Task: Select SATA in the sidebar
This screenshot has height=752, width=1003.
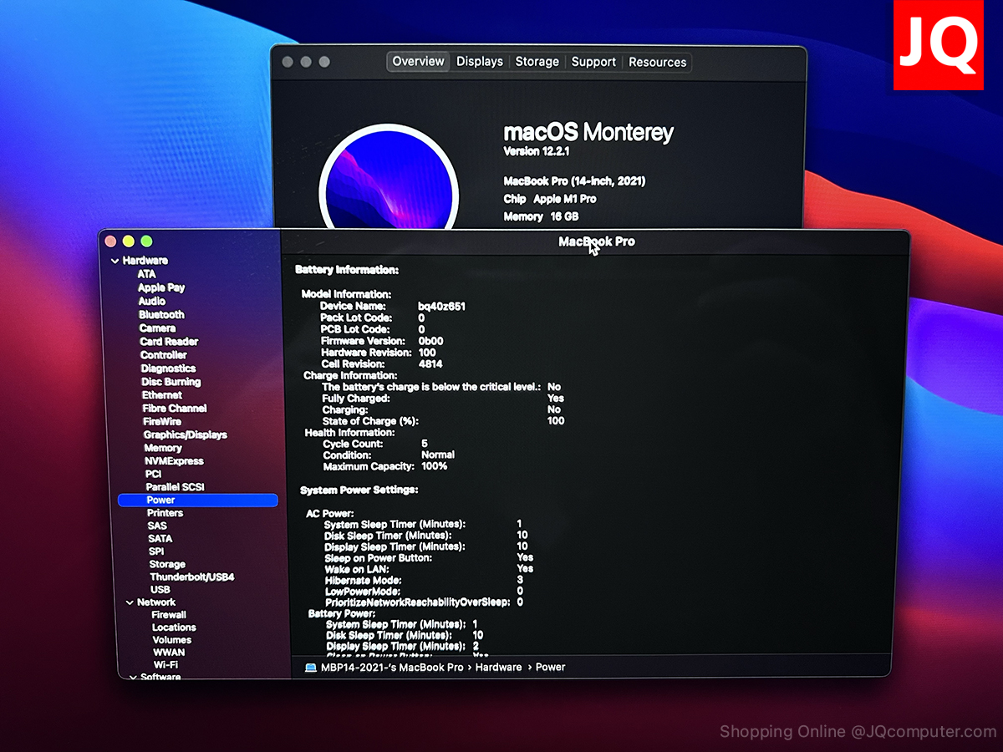Action: click(160, 539)
